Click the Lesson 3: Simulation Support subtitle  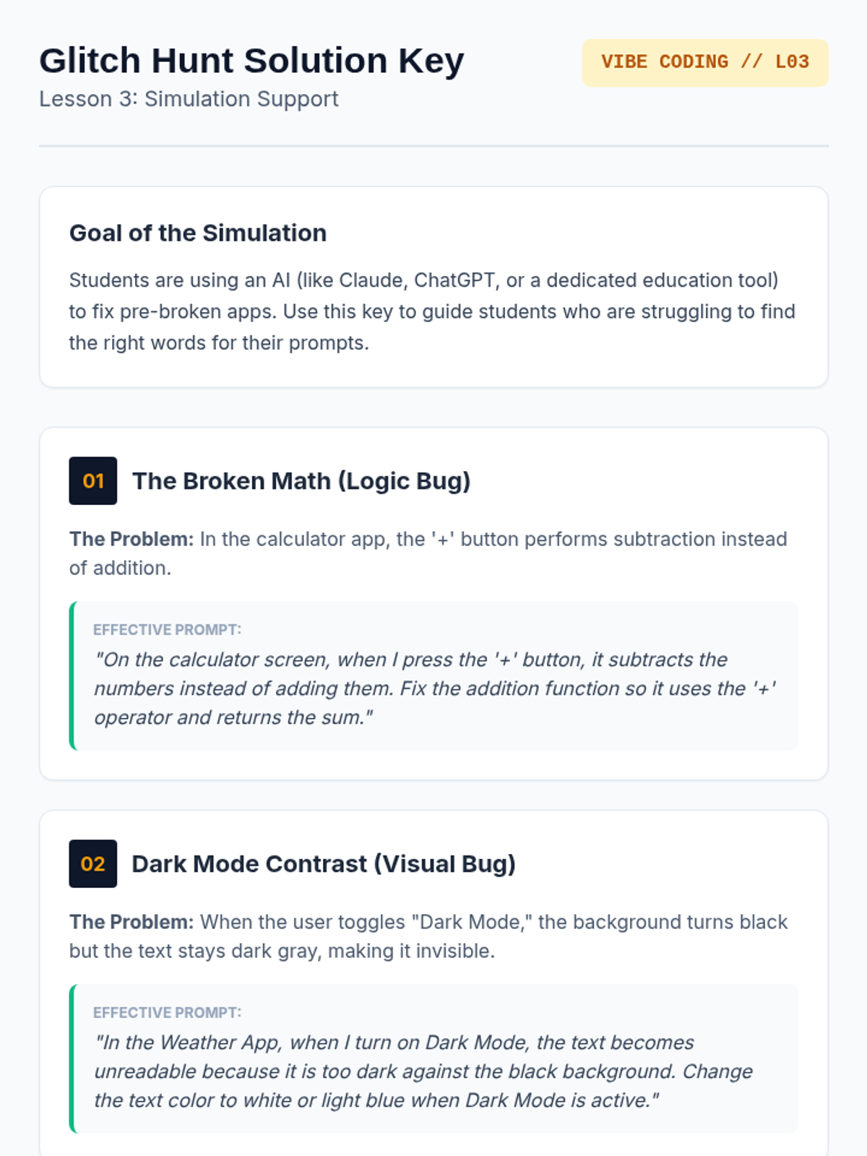(189, 99)
